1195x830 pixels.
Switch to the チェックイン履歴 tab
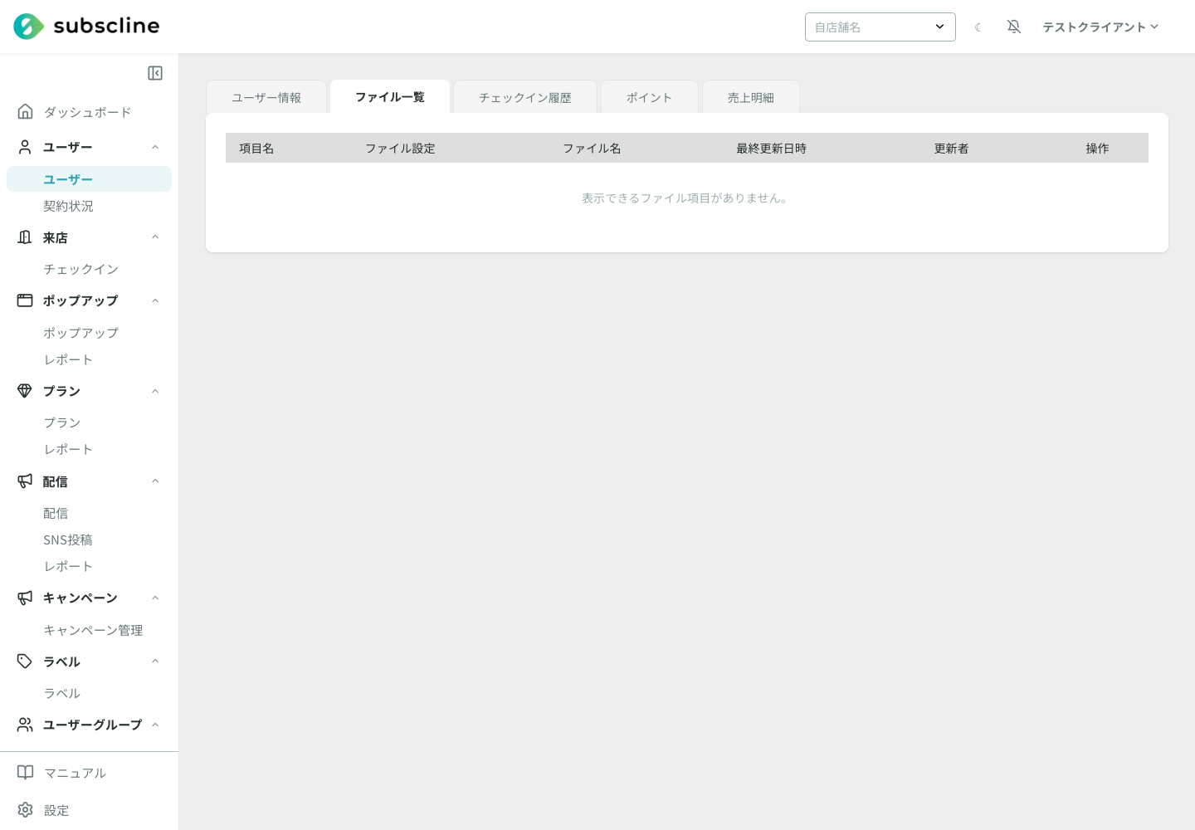pos(525,97)
